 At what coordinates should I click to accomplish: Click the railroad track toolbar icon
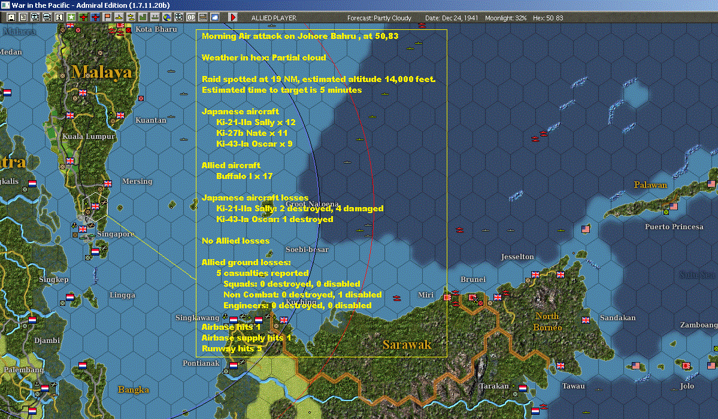pos(203,17)
